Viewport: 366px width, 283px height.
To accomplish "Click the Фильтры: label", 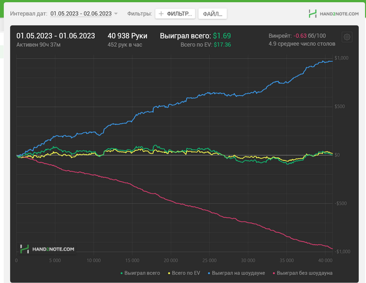I will tap(140, 14).
